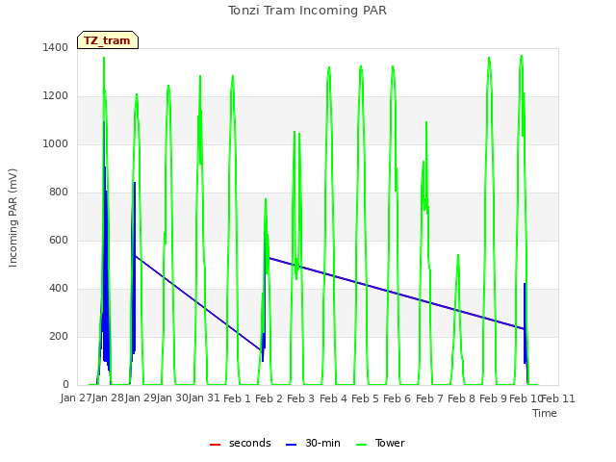Click the red seconds legend swatch
The image size is (616, 462).
(216, 445)
